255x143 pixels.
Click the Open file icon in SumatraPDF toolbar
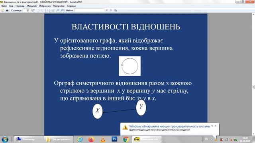[x=3, y=10]
